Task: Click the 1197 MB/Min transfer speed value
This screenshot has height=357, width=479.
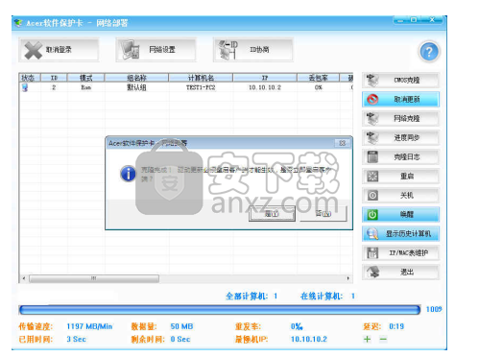Action: tap(89, 326)
